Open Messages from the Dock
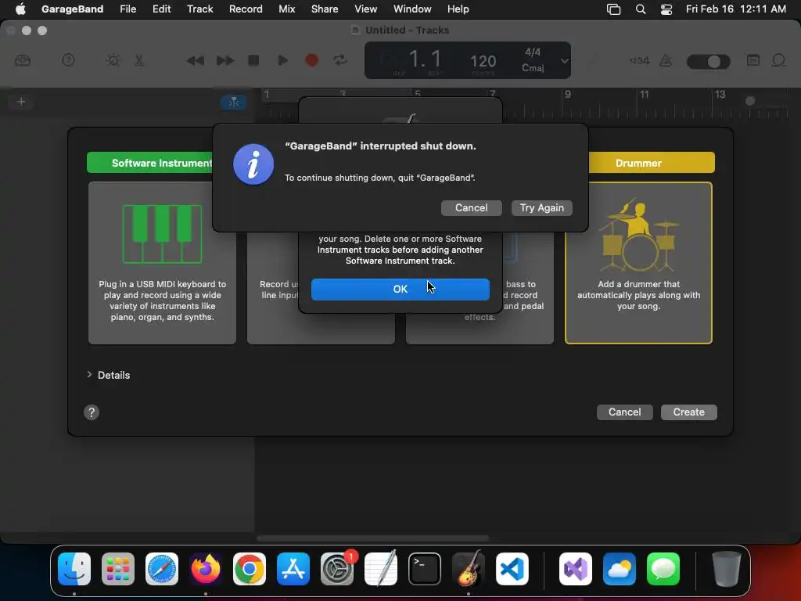Screen dimensions: 801x601 tap(663, 569)
